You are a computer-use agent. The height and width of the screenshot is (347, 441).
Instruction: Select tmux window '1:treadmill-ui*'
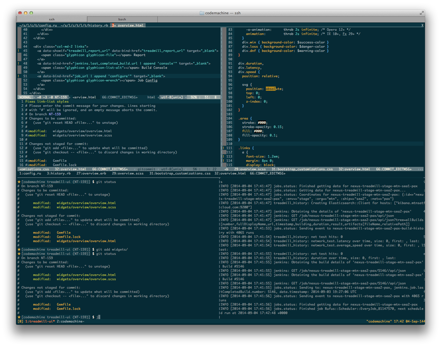[40, 321]
